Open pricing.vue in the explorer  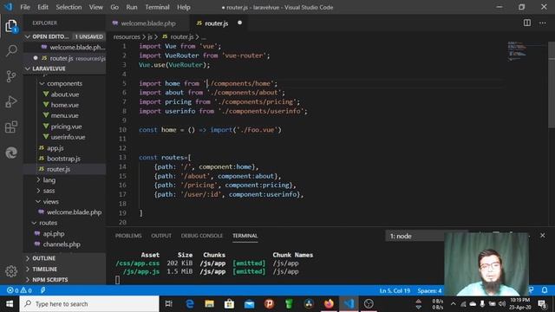click(65, 127)
